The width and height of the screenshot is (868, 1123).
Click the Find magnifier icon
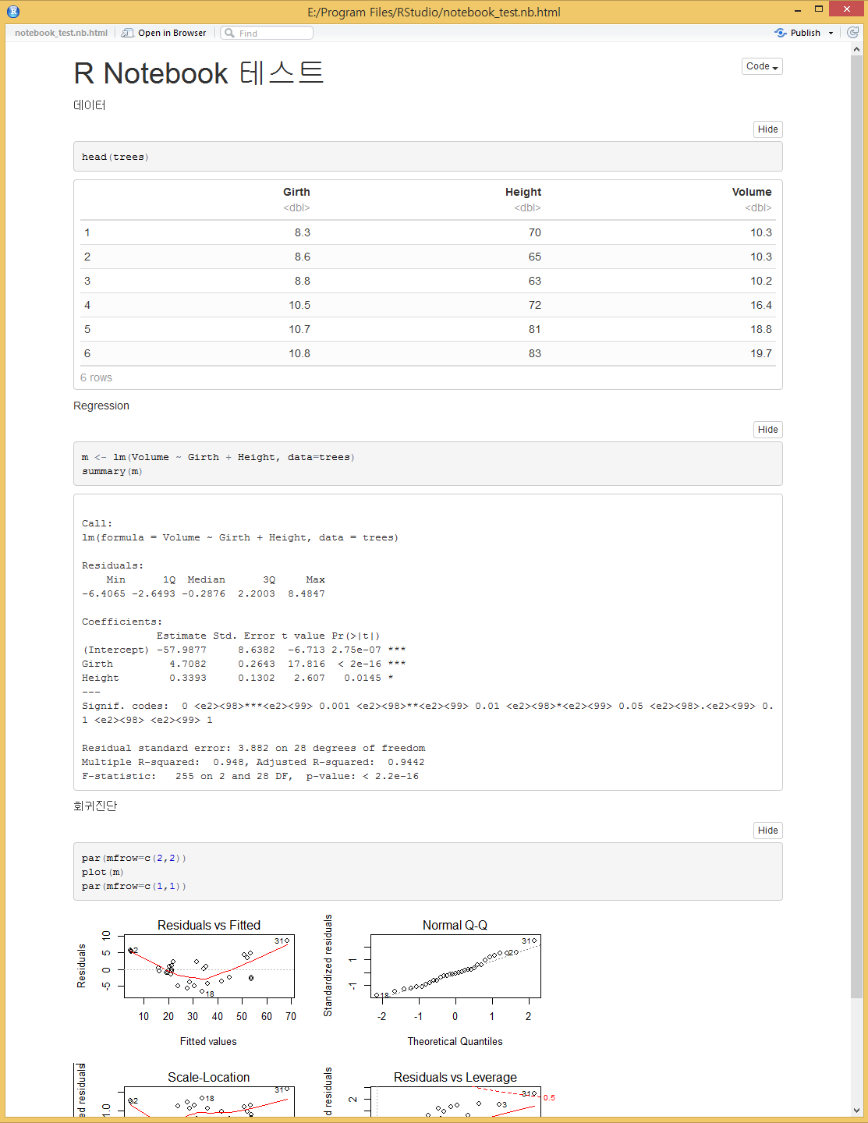pyautogui.click(x=229, y=33)
